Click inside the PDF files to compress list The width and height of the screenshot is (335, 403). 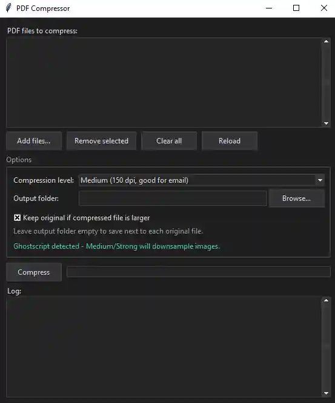[x=164, y=82]
